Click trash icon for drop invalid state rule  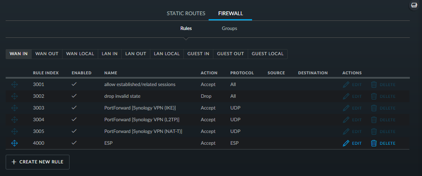[x=374, y=96]
